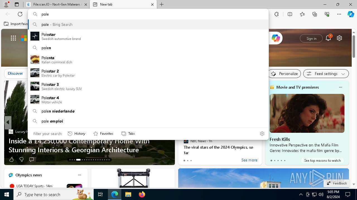Viewport: 357px width, 200px height.
Task: Filter search by Favorites
Action: pos(103,134)
